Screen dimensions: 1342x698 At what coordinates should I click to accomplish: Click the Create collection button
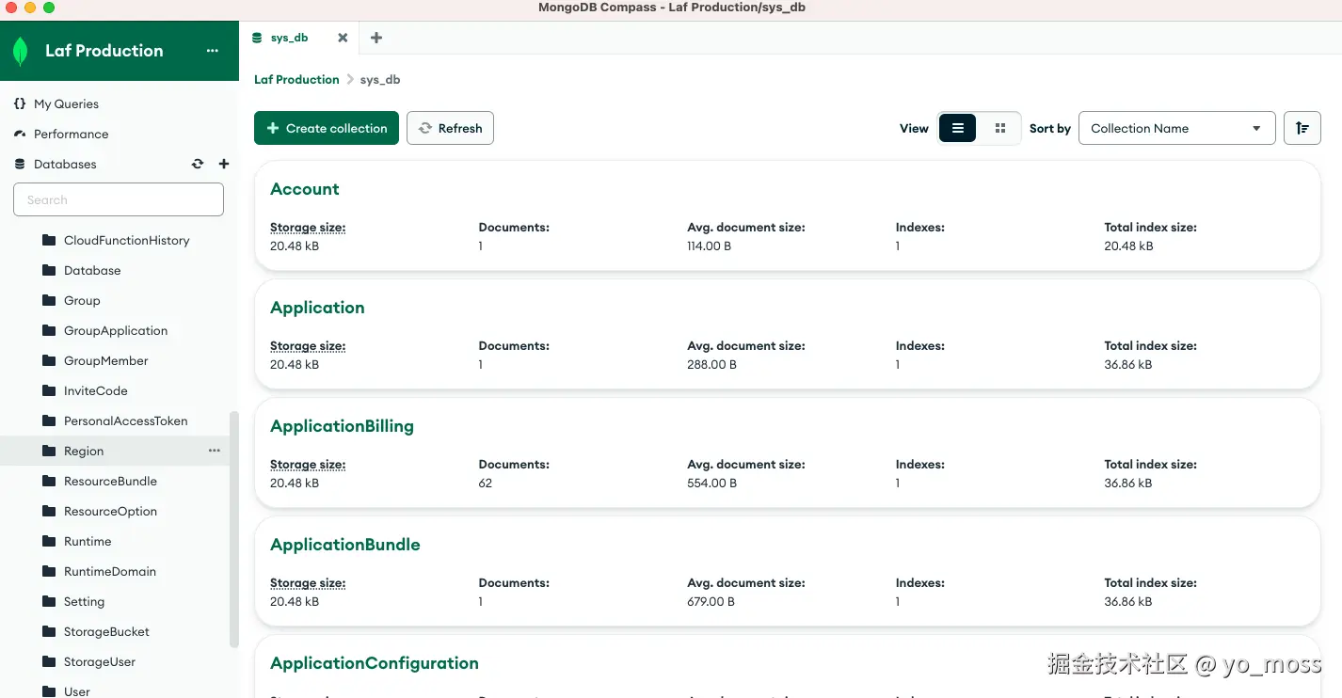pyautogui.click(x=326, y=128)
